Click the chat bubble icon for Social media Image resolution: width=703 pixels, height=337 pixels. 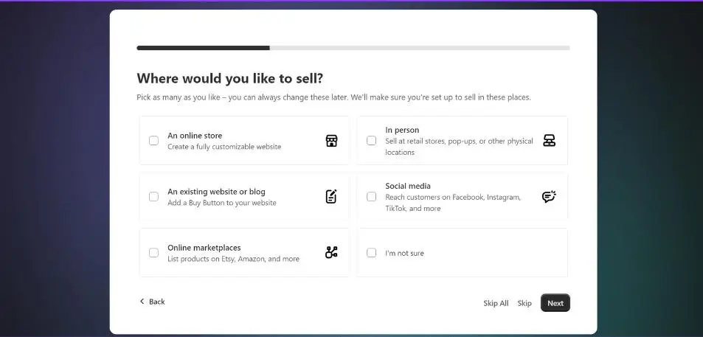(x=549, y=196)
